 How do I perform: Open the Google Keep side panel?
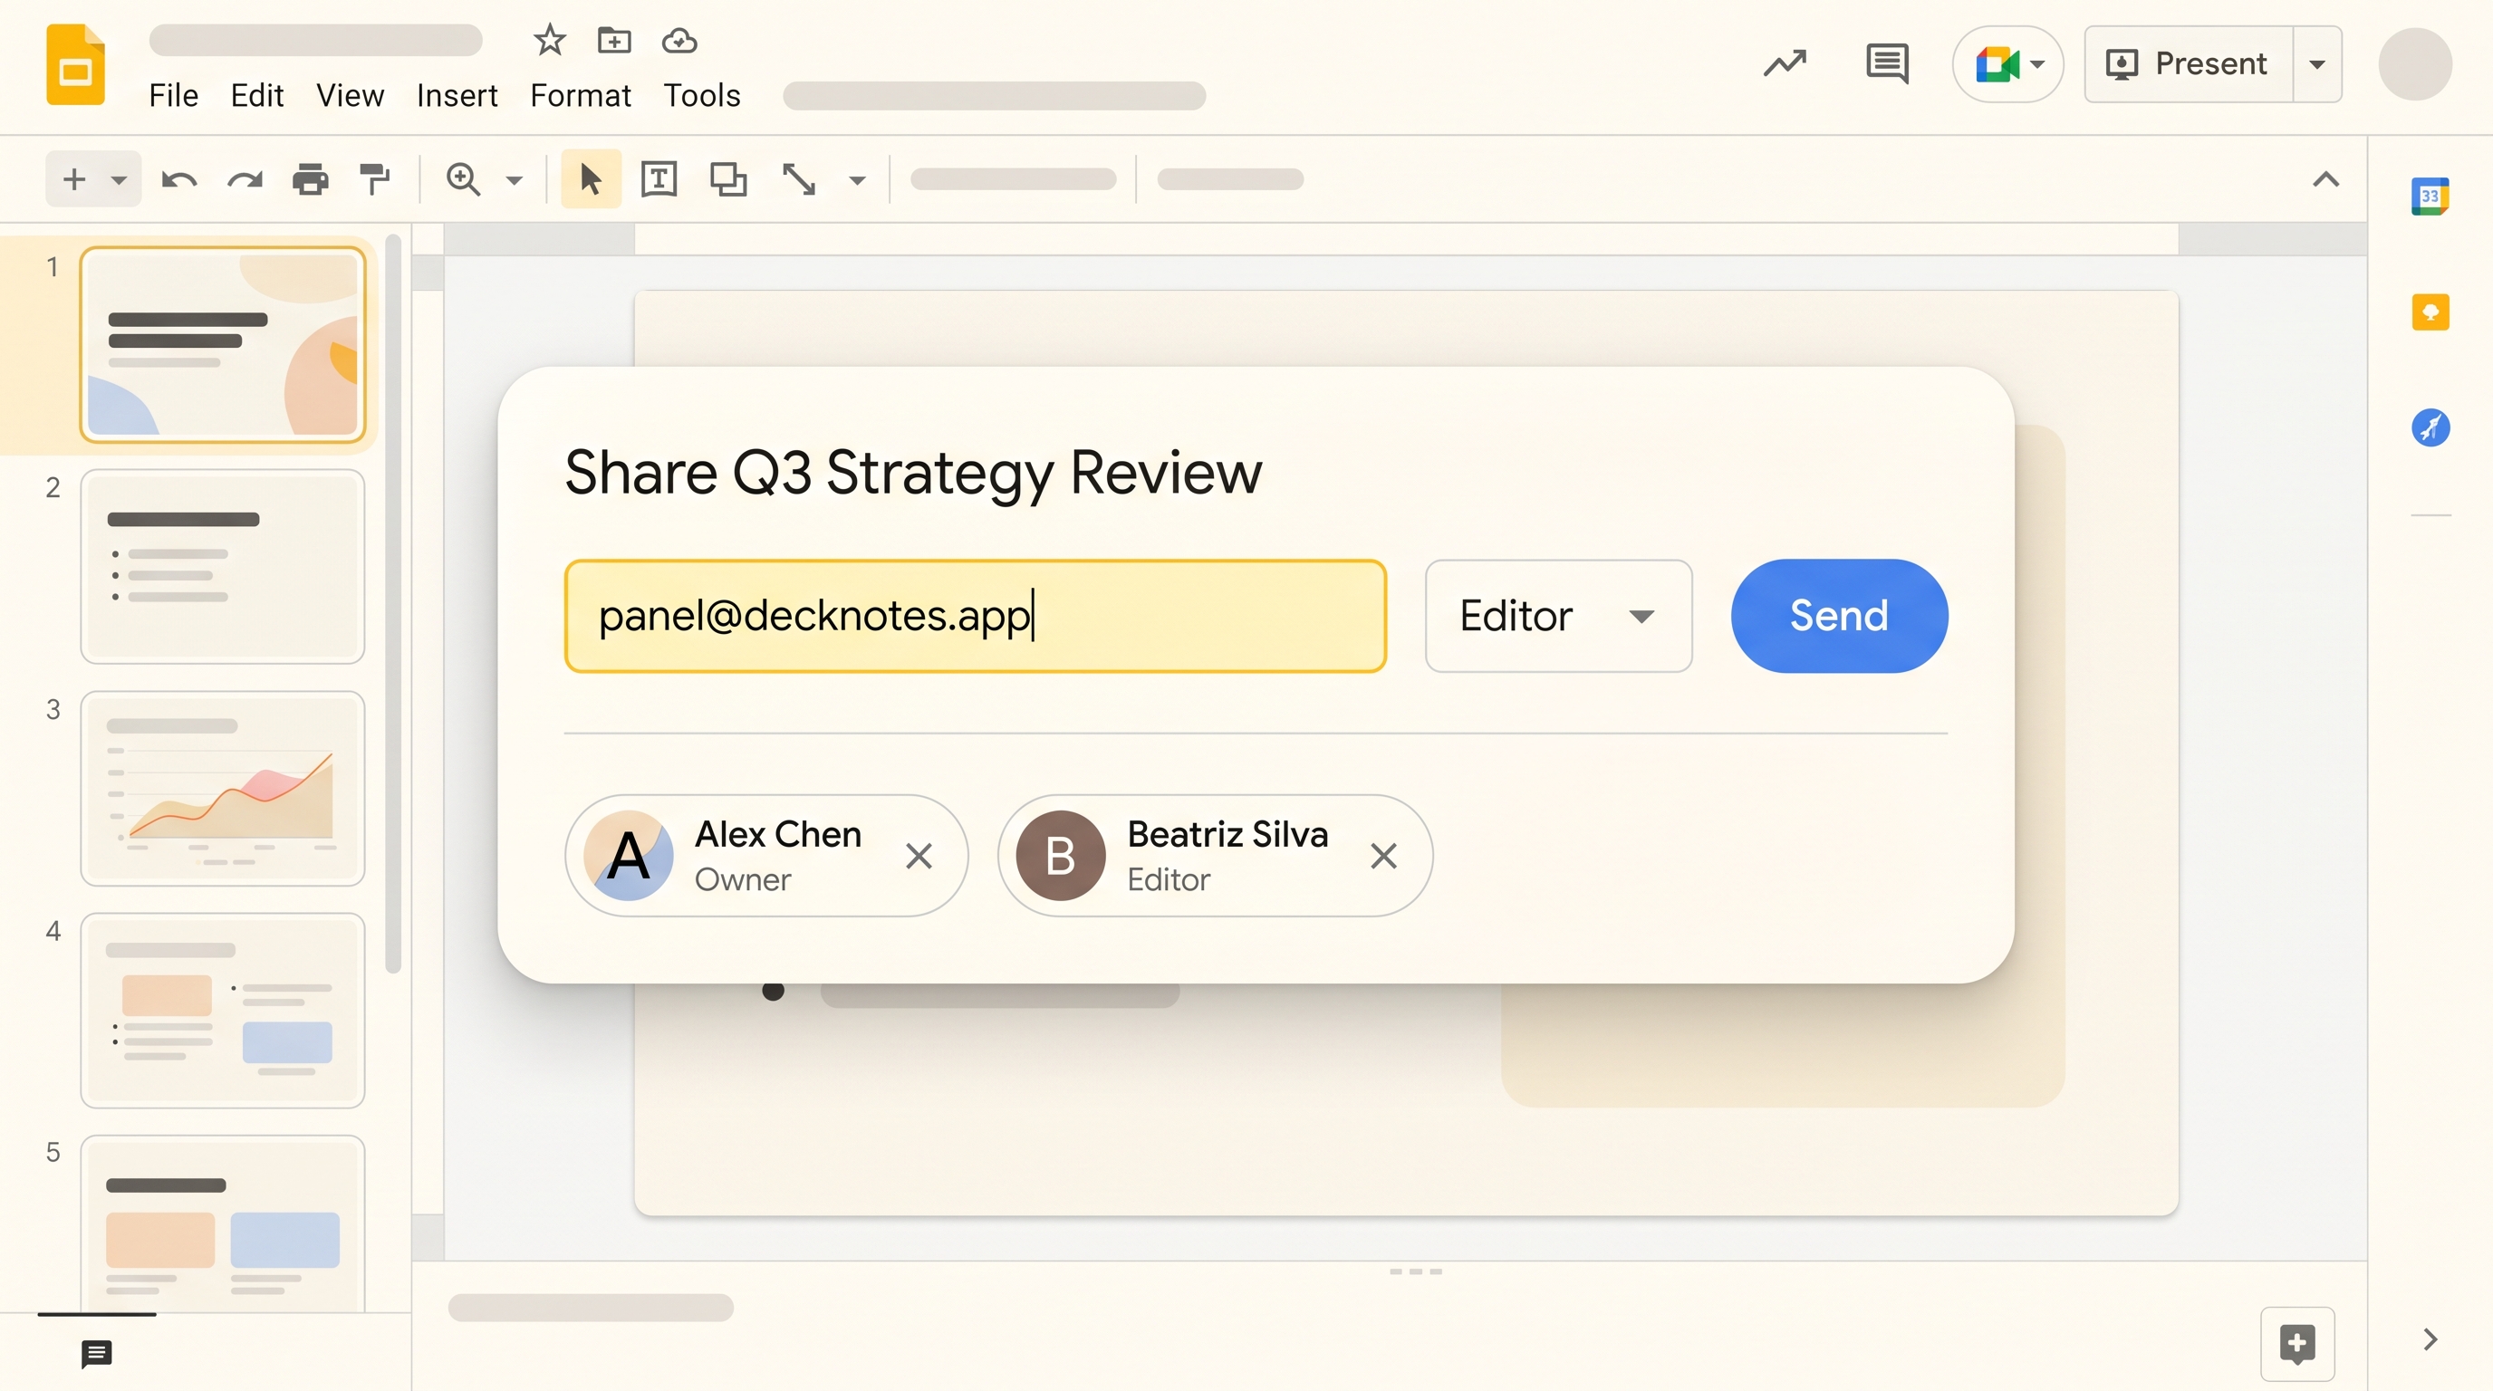(2431, 312)
